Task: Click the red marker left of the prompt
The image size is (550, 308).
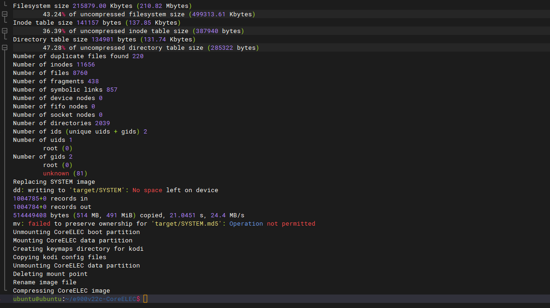Action: click(x=1, y=299)
